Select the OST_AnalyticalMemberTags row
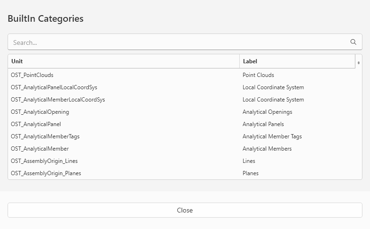 click(45, 136)
